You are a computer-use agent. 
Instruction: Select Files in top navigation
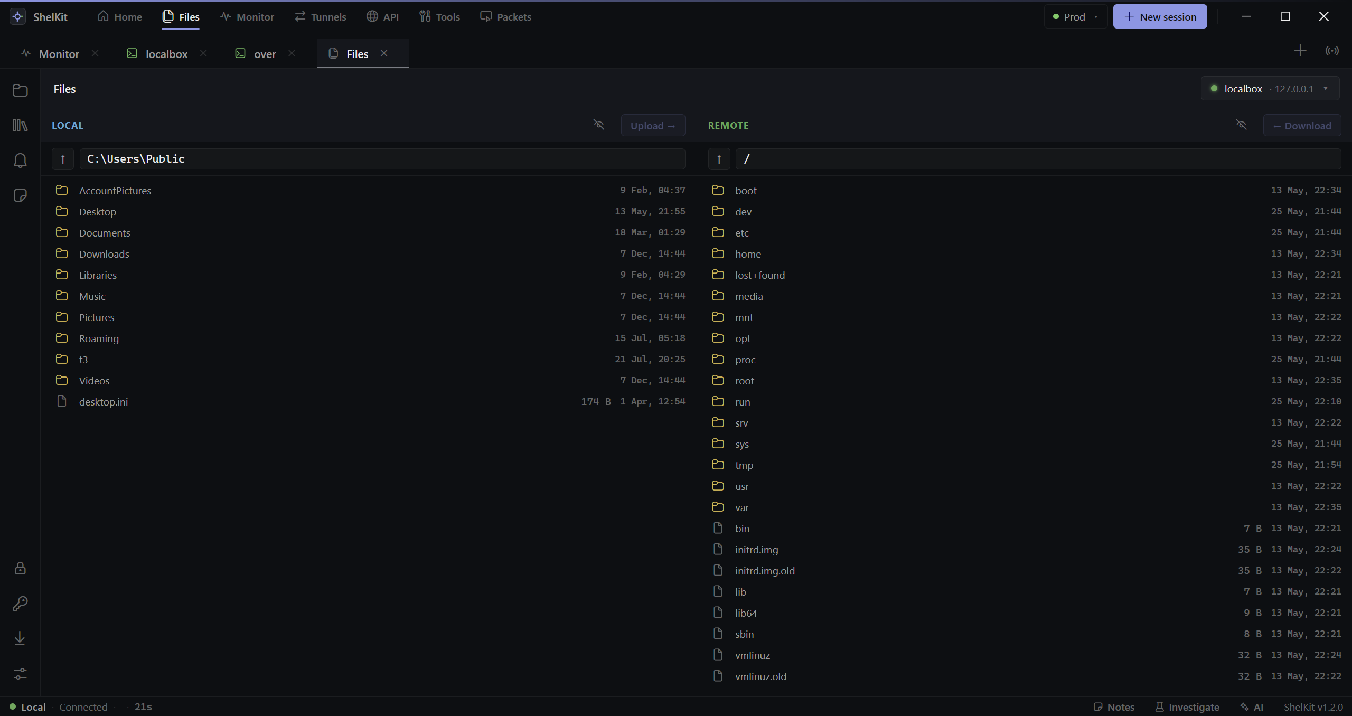coord(181,17)
